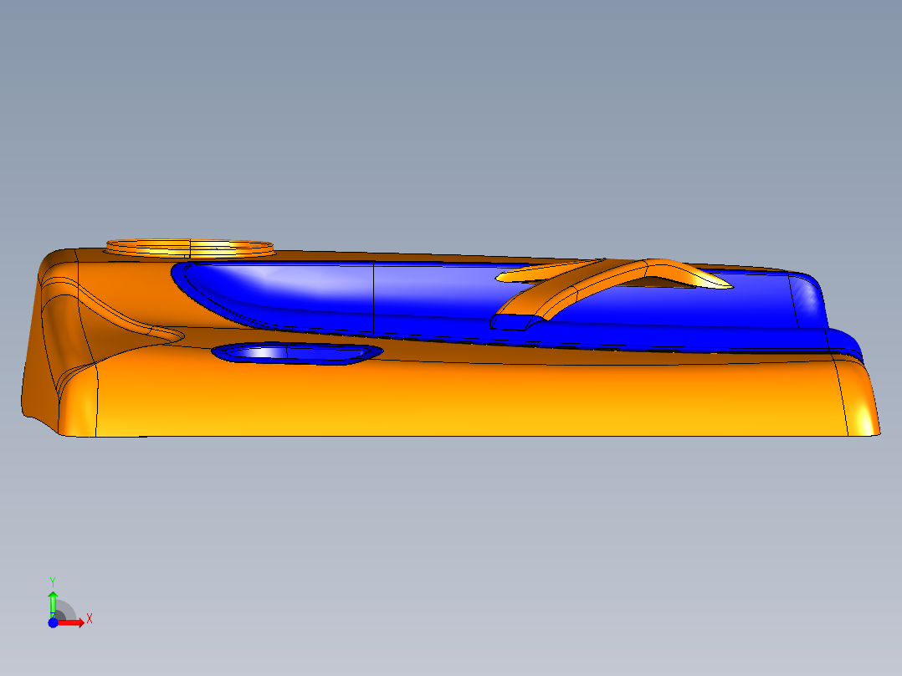Select the small blue oval pocket recess
Screen dimensions: 902x676
tap(297, 353)
